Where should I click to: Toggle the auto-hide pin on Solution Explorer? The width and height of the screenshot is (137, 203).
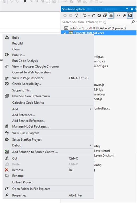[131, 9]
